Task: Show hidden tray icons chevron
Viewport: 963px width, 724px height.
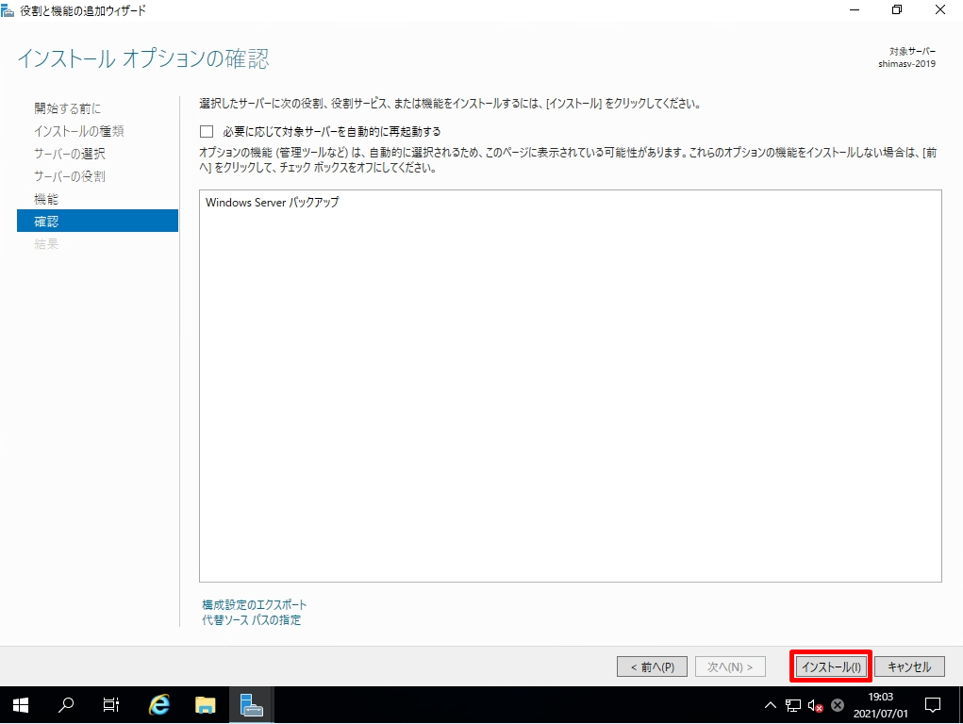Action: [771, 705]
